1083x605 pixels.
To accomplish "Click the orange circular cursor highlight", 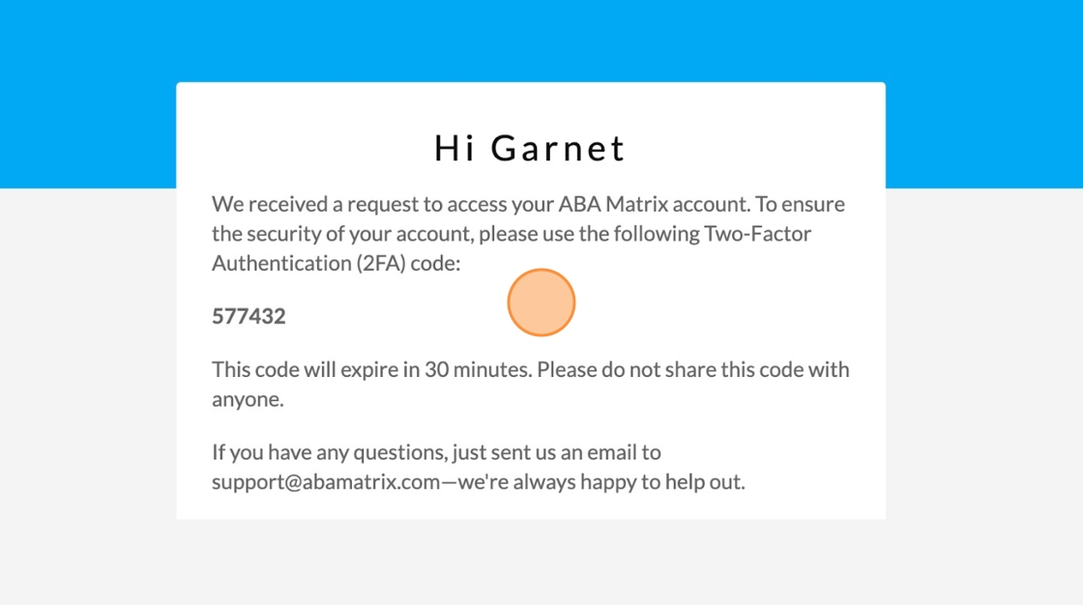I will click(x=541, y=302).
